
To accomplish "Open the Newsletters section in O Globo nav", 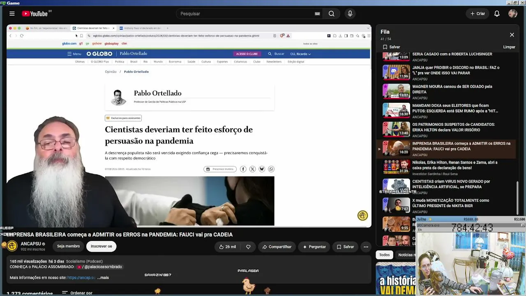I will pyautogui.click(x=274, y=62).
